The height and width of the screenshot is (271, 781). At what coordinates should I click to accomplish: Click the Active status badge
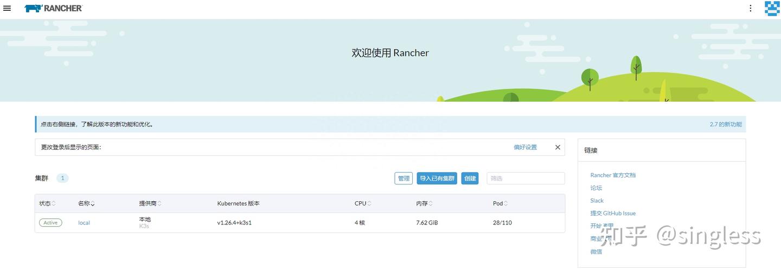[50, 223]
